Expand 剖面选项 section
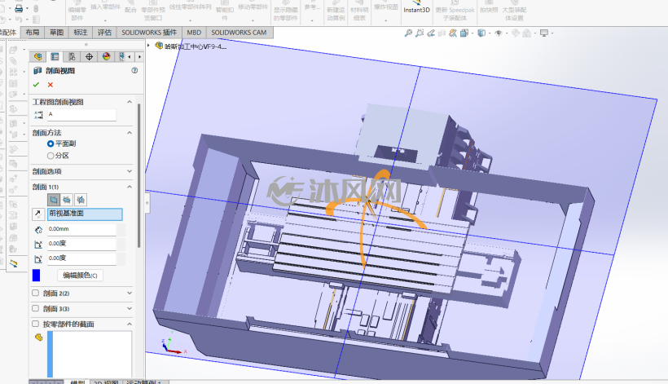This screenshot has height=384, width=668. point(130,171)
